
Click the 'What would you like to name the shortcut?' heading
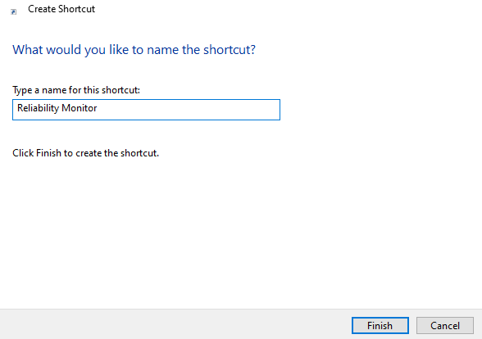[134, 50]
